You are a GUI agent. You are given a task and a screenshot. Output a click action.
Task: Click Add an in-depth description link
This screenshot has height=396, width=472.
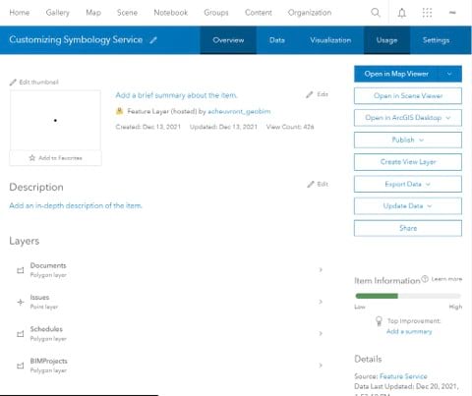pyautogui.click(x=76, y=205)
